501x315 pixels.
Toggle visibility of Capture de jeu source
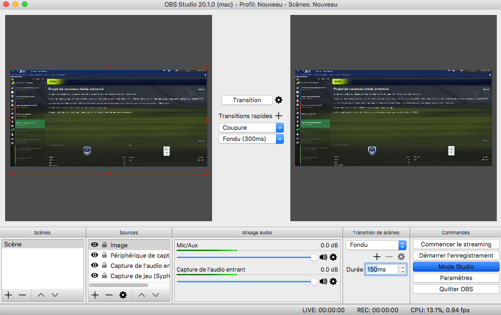pyautogui.click(x=95, y=275)
